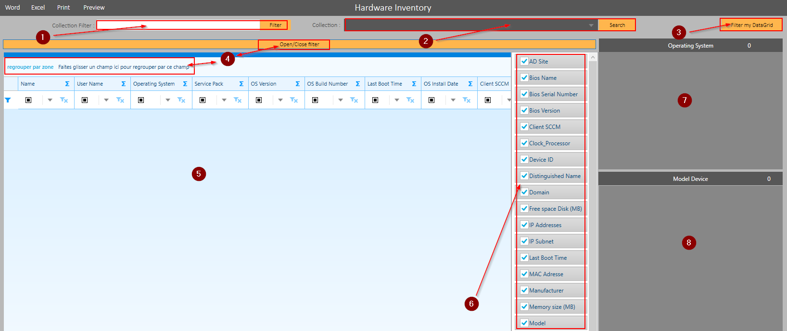Click the Preview menu item
The height and width of the screenshot is (331, 787).
coord(94,7)
